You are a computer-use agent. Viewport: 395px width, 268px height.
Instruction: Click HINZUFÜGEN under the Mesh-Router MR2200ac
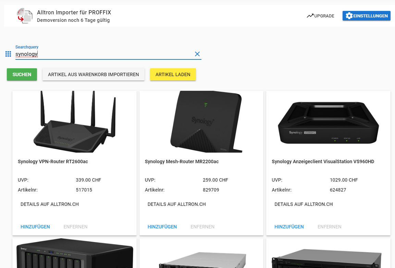(162, 226)
